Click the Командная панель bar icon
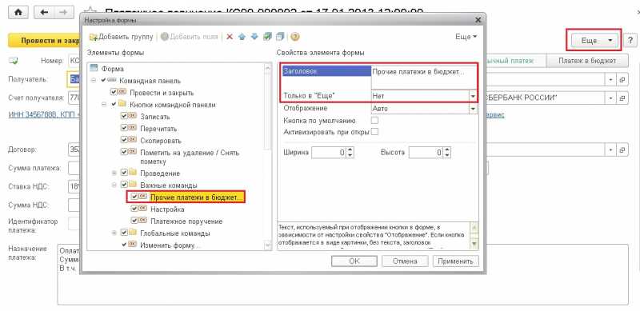The width and height of the screenshot is (640, 311). tap(112, 81)
